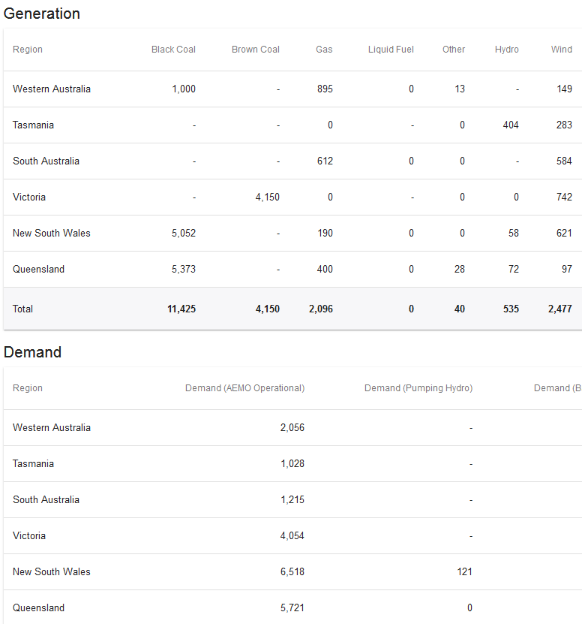Click the Victoria brown coal value 4,150
582x624 pixels.
[267, 197]
